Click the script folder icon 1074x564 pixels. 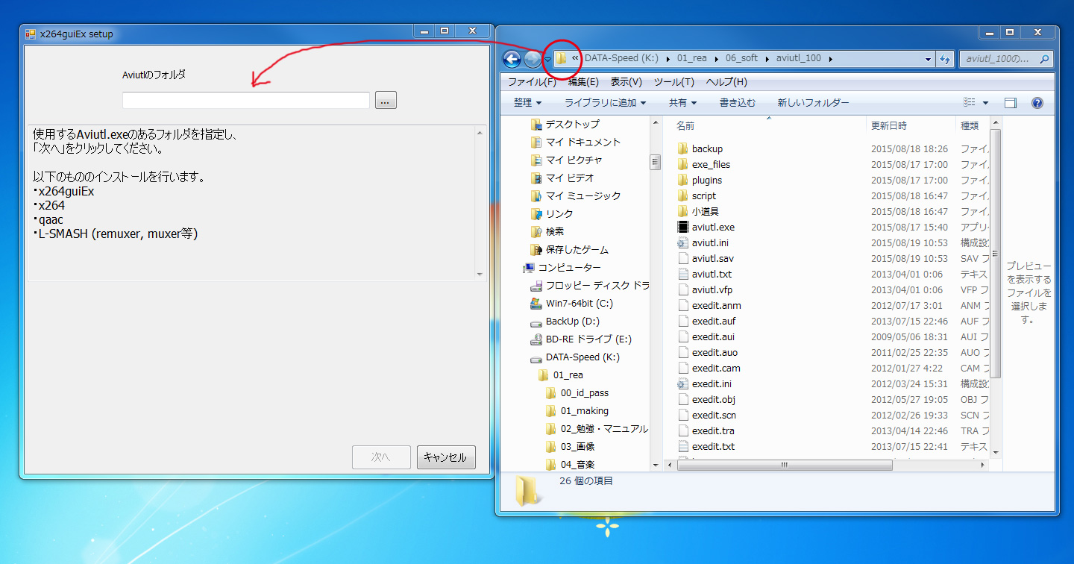683,195
